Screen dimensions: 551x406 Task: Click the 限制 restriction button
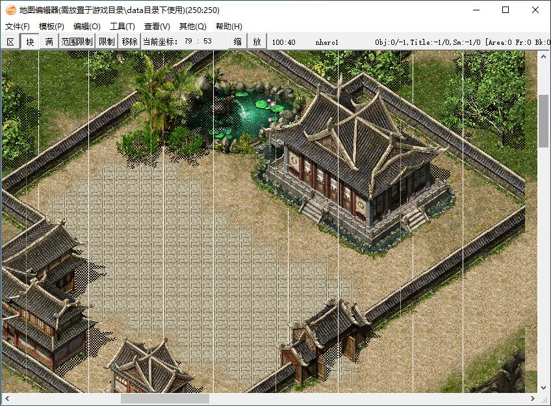(107, 42)
